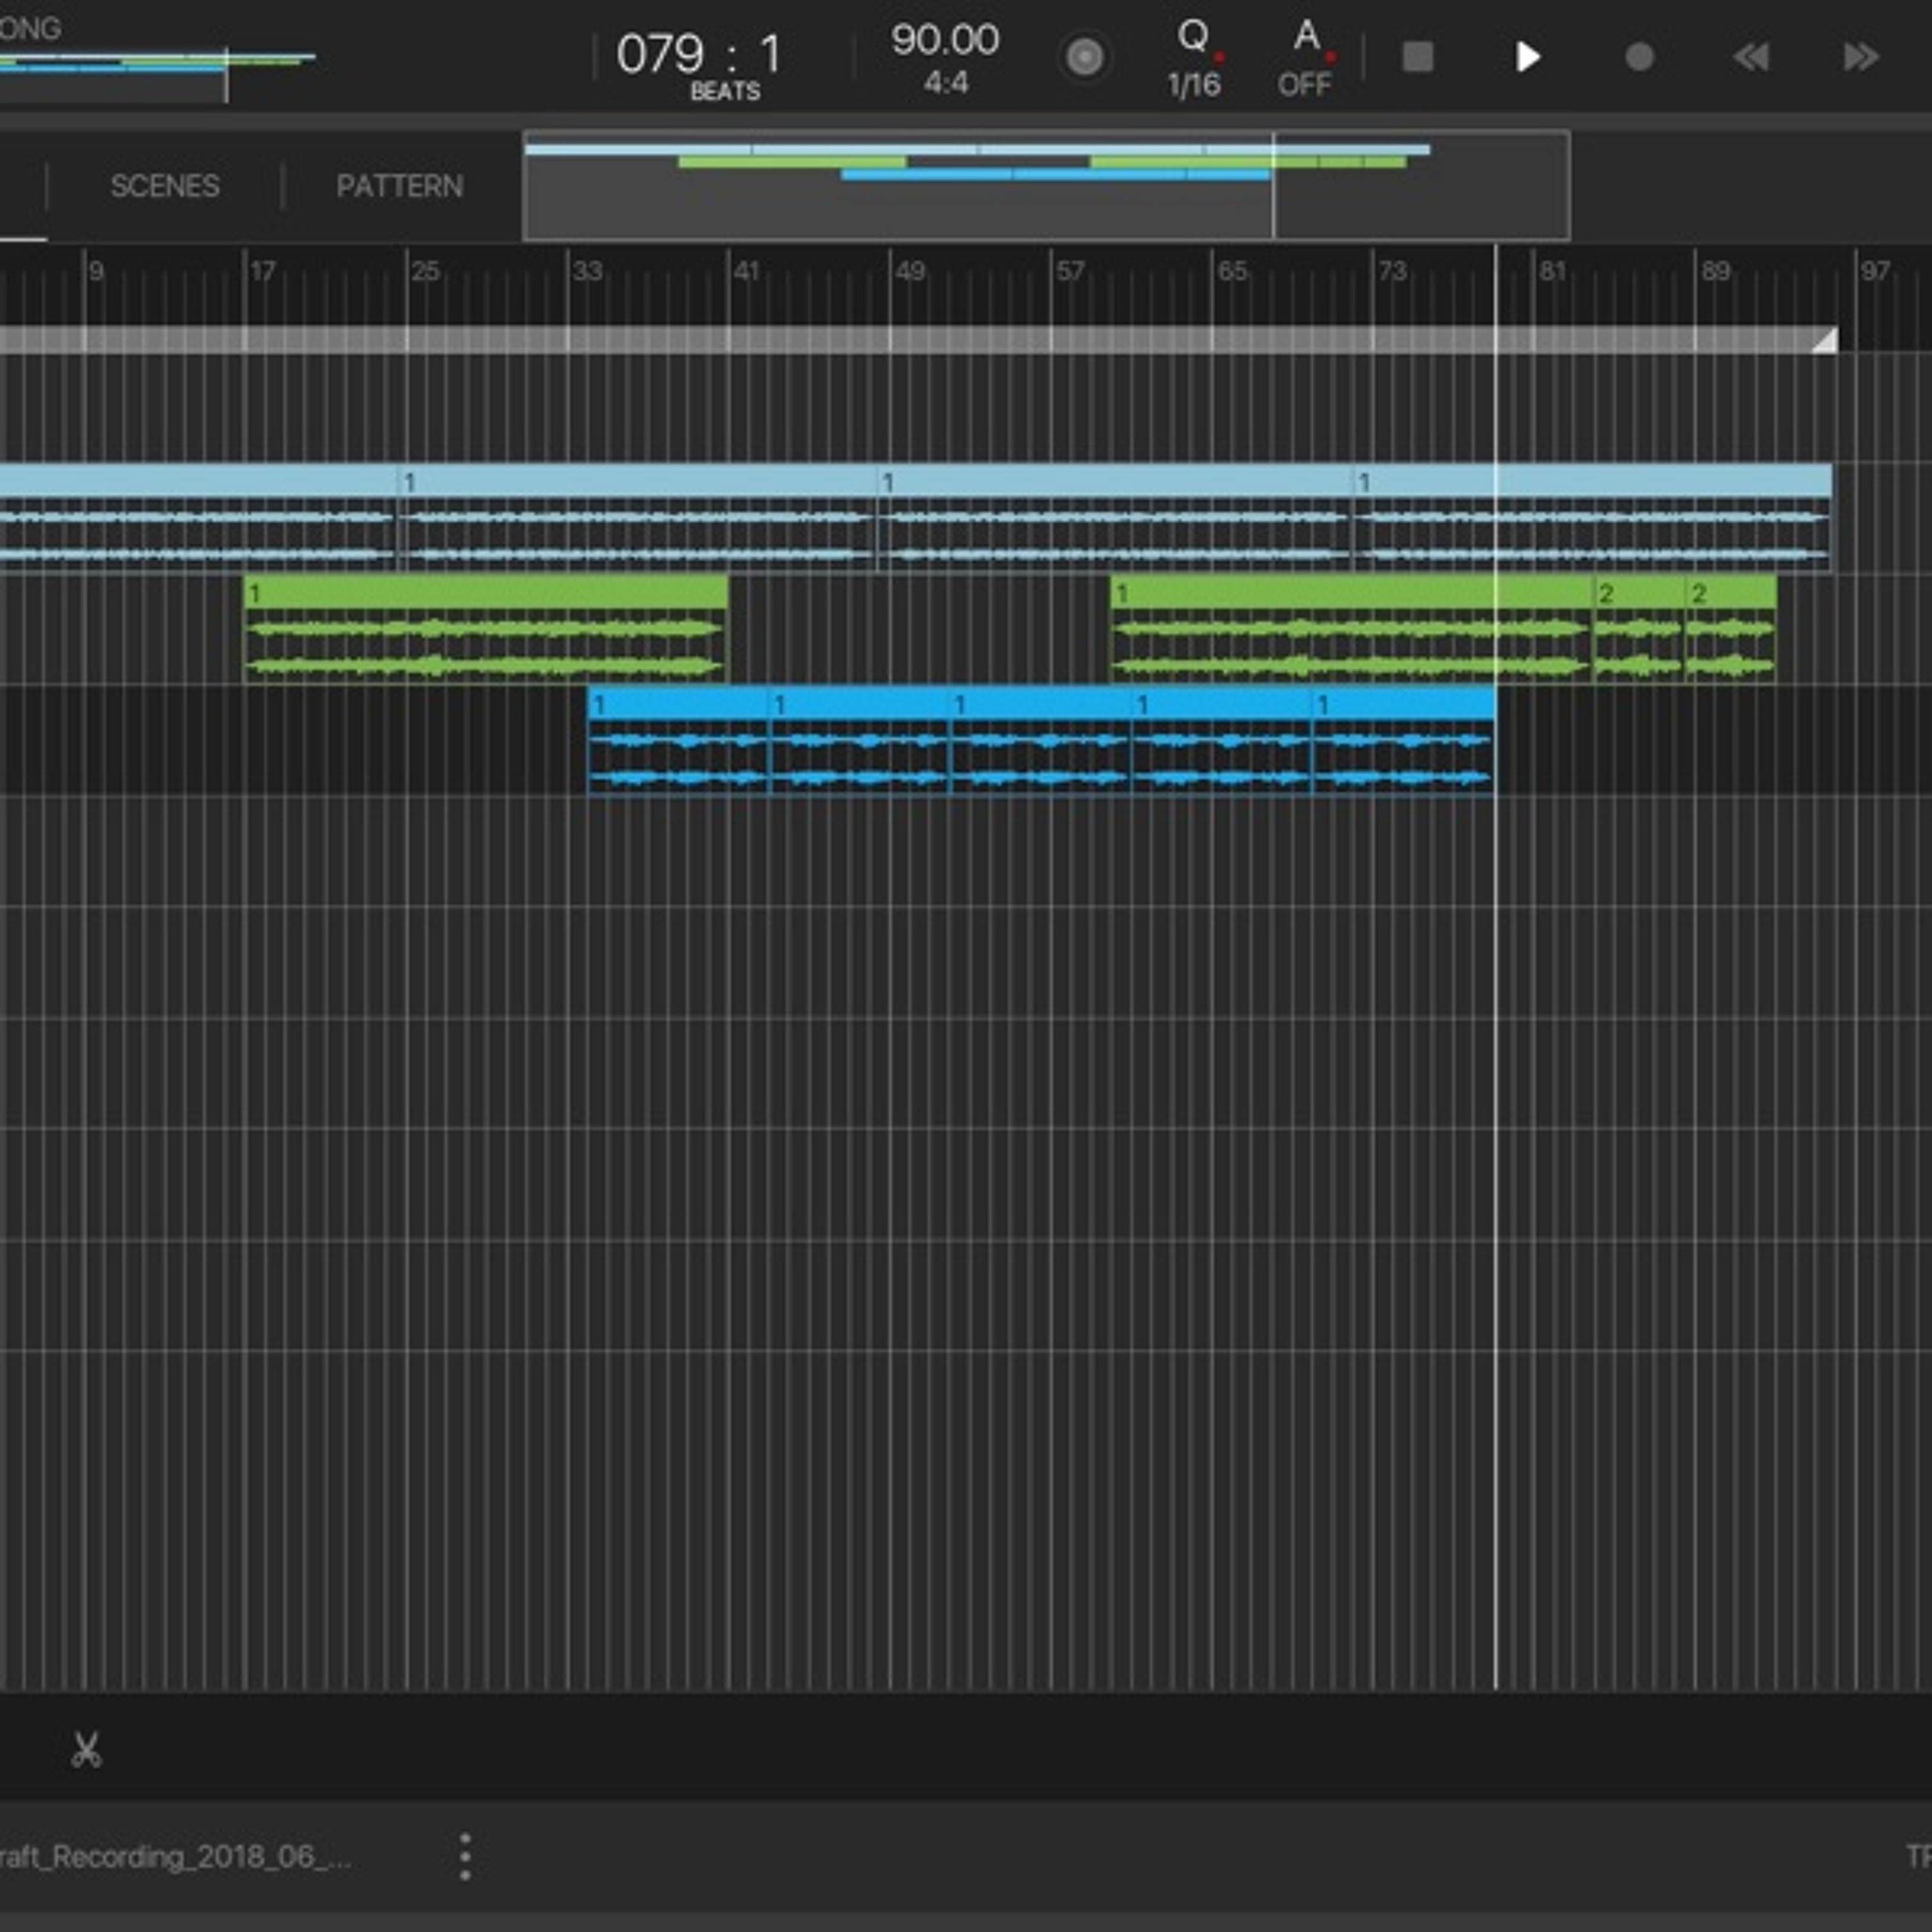This screenshot has width=1932, height=1932.
Task: Jump to bar 33 on the ruler
Action: [587, 271]
